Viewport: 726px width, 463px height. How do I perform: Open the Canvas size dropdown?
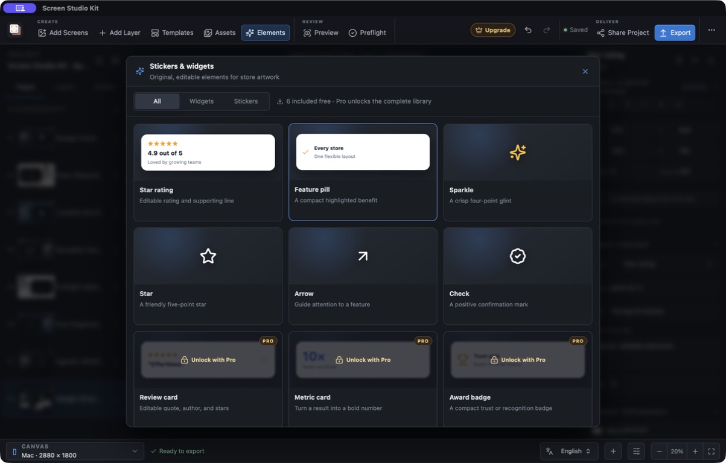[x=75, y=451]
